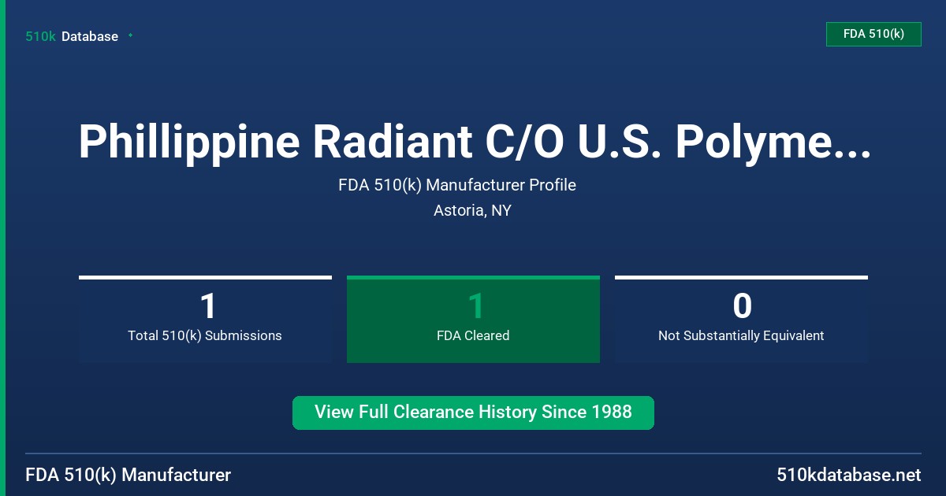Open the 510kdatabase.net link
946x496 pixels.
[848, 476]
